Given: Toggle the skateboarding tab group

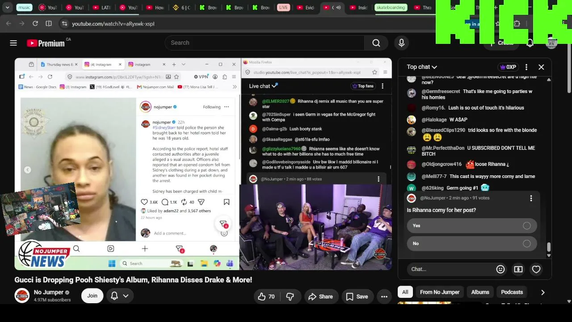Looking at the screenshot, I should tap(391, 8).
